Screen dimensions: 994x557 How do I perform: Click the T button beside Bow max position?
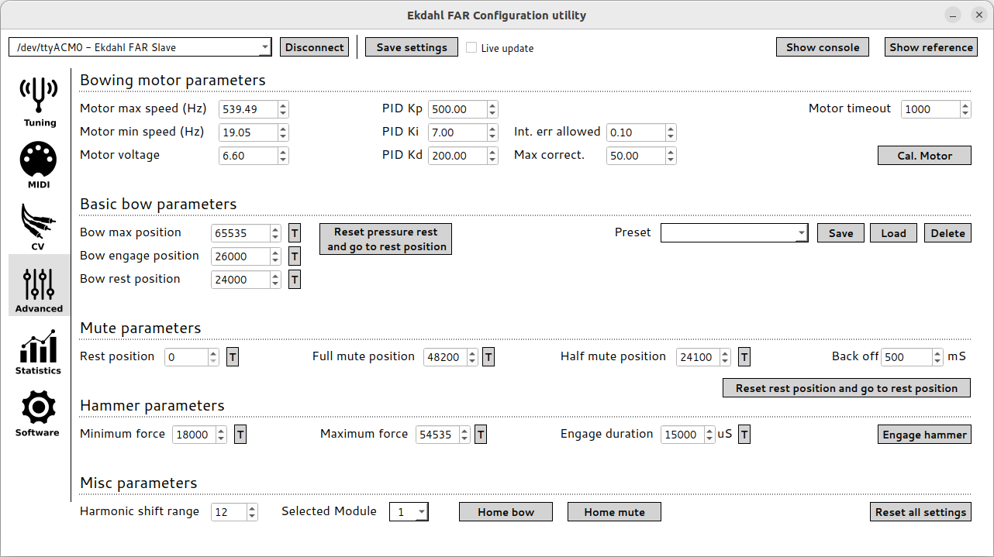click(x=295, y=233)
